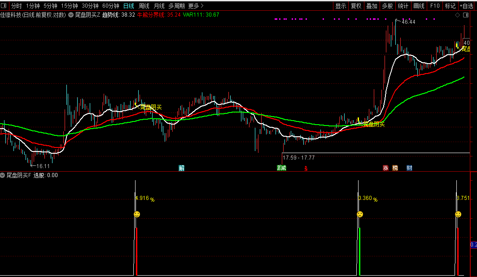Image resolution: width=477 pixels, height=277 pixels.
Task: Click the 解 event marker icon
Action: coord(182,168)
